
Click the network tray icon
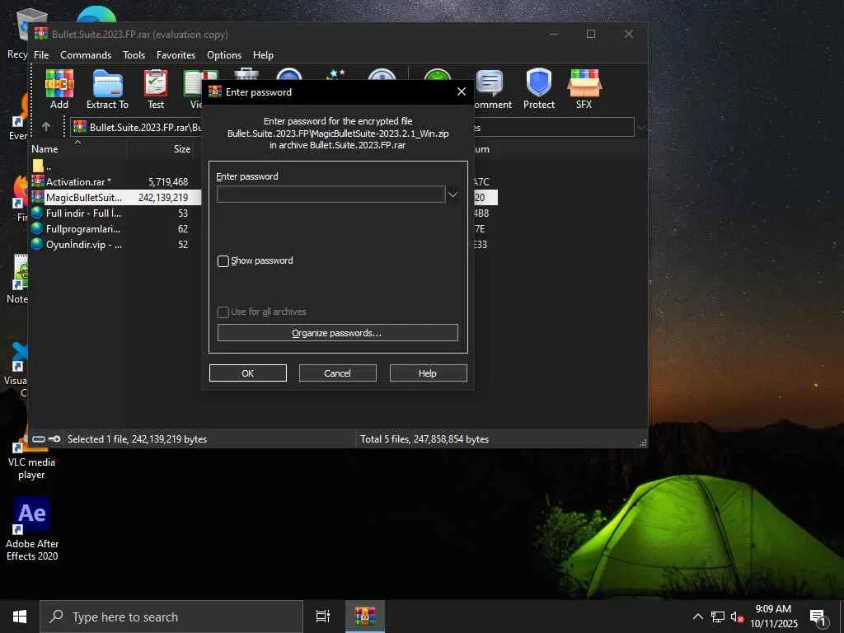(x=718, y=617)
